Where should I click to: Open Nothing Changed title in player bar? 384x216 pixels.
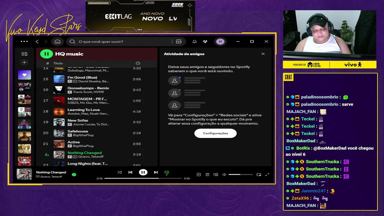(x=51, y=172)
